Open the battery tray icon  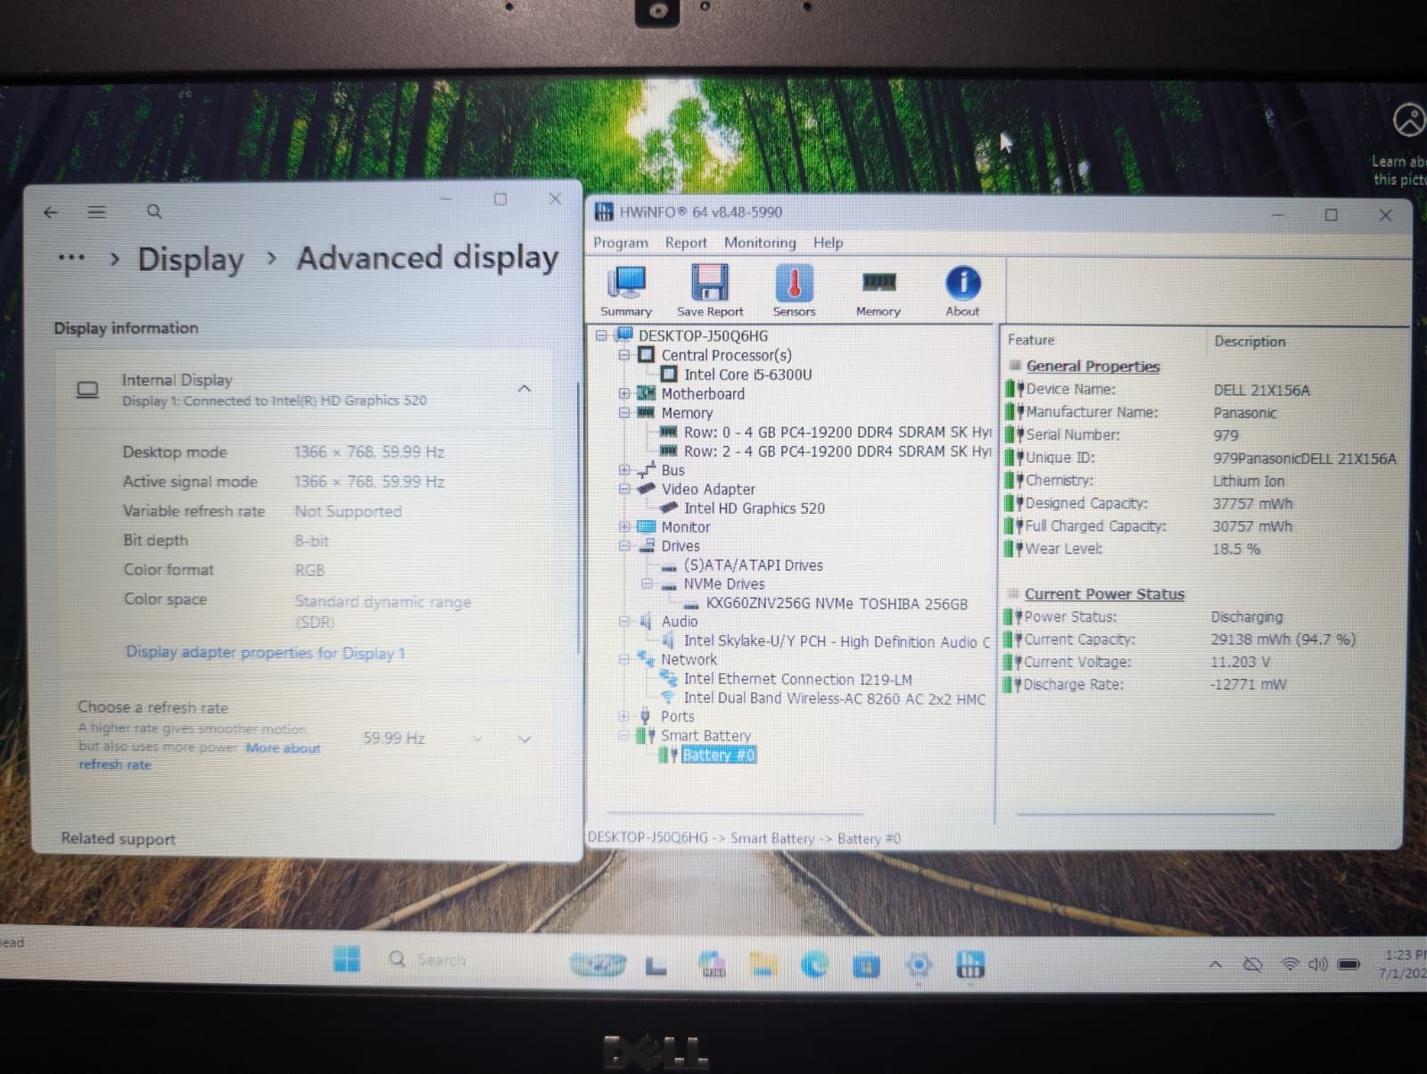pyautogui.click(x=1349, y=964)
